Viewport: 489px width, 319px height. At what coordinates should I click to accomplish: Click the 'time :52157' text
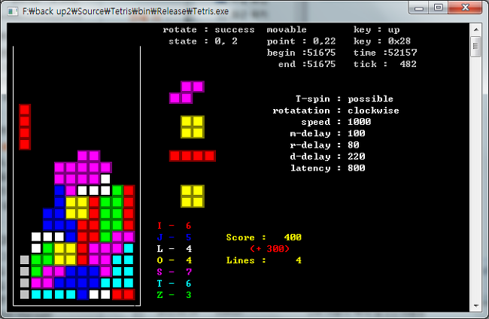click(385, 53)
